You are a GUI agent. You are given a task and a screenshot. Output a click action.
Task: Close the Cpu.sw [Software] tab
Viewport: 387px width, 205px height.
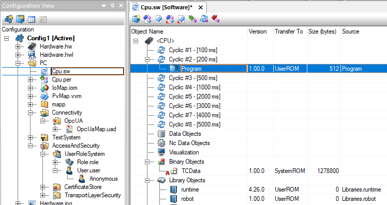click(201, 8)
